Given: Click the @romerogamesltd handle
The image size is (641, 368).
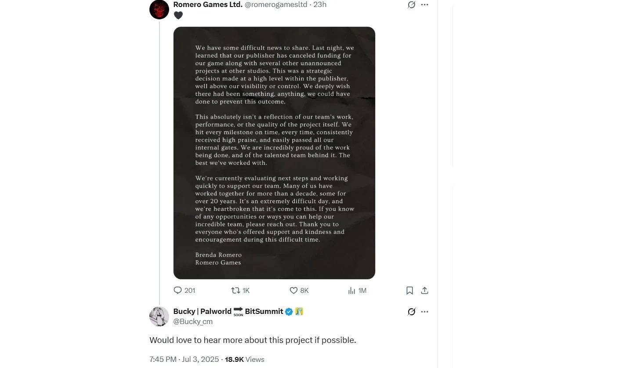Looking at the screenshot, I should (x=275, y=4).
